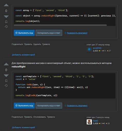Edit the ecss0103 answer

(x=28, y=44)
